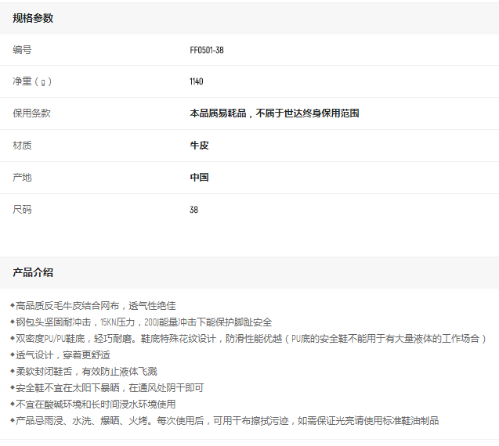This screenshot has height=446, width=499.
Task: Click the bullet line about 产品忌雨浸、水洗
Action: 226,420
